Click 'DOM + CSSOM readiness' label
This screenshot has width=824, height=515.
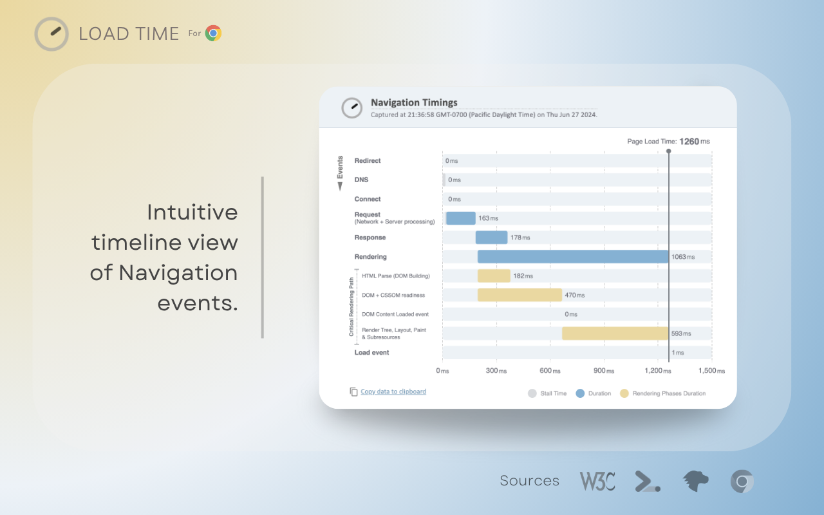point(393,295)
